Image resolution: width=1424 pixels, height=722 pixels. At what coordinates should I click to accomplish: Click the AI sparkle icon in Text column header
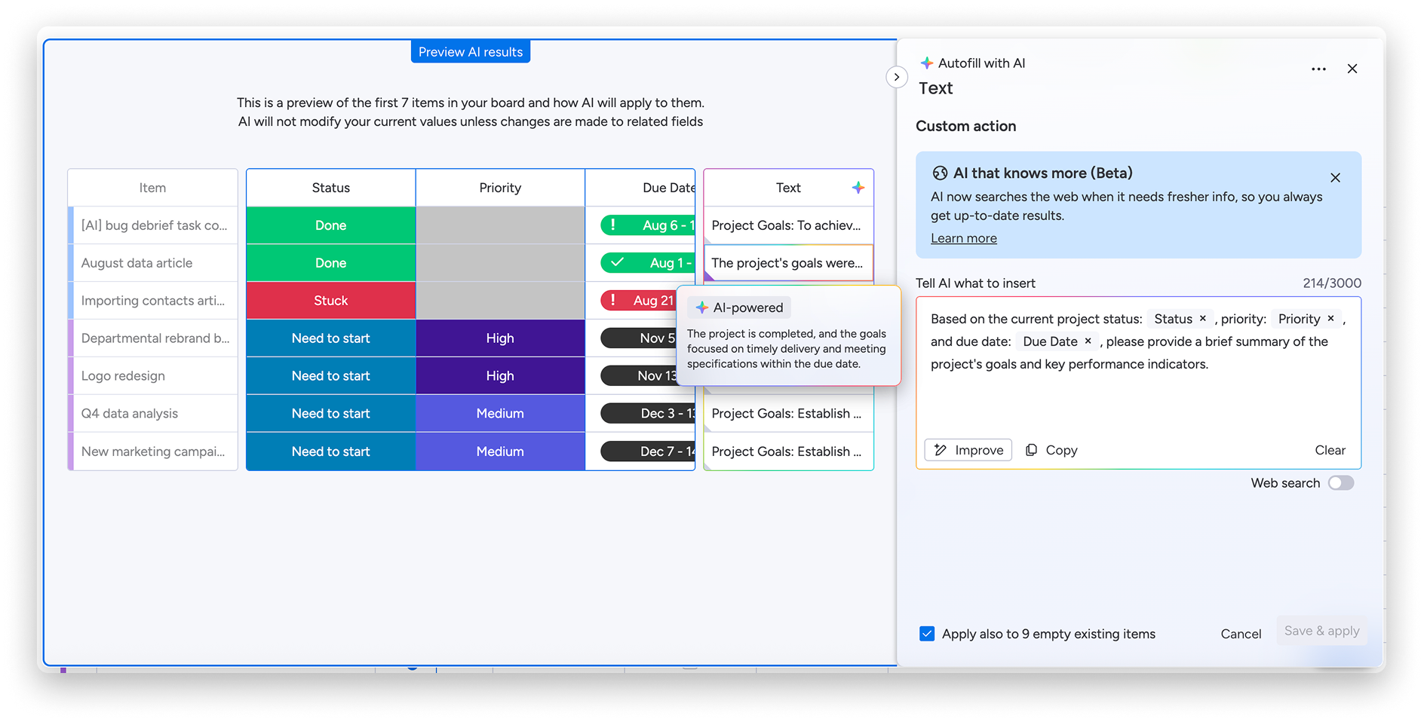point(858,188)
